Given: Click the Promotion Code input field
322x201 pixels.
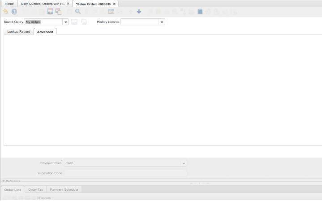Looking at the screenshot, I should (125, 173).
